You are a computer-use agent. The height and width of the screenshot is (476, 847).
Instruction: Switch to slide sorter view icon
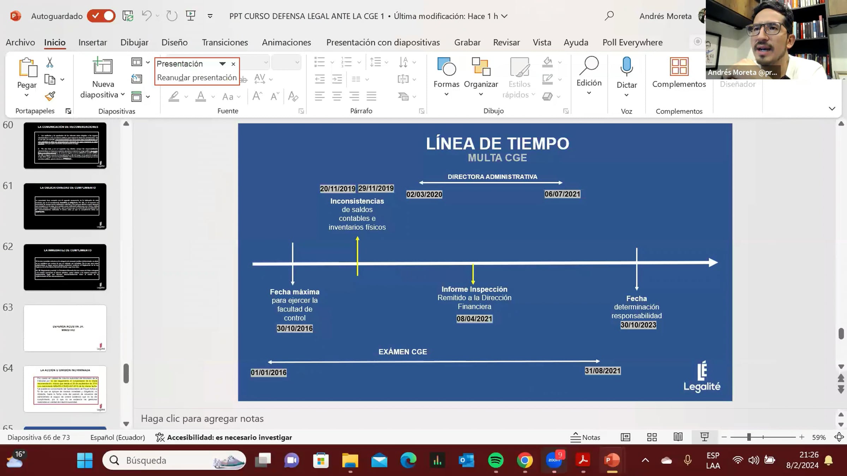point(651,437)
